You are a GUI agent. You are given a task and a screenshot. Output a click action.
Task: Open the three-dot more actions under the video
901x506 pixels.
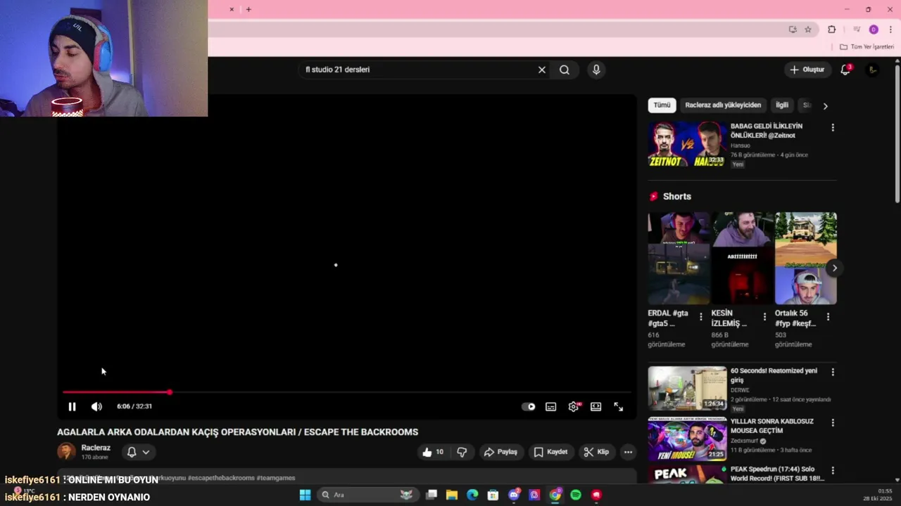(x=628, y=452)
